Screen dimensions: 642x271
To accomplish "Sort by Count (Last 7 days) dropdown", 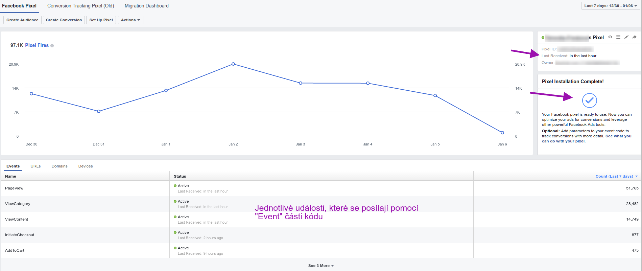I will [x=617, y=176].
